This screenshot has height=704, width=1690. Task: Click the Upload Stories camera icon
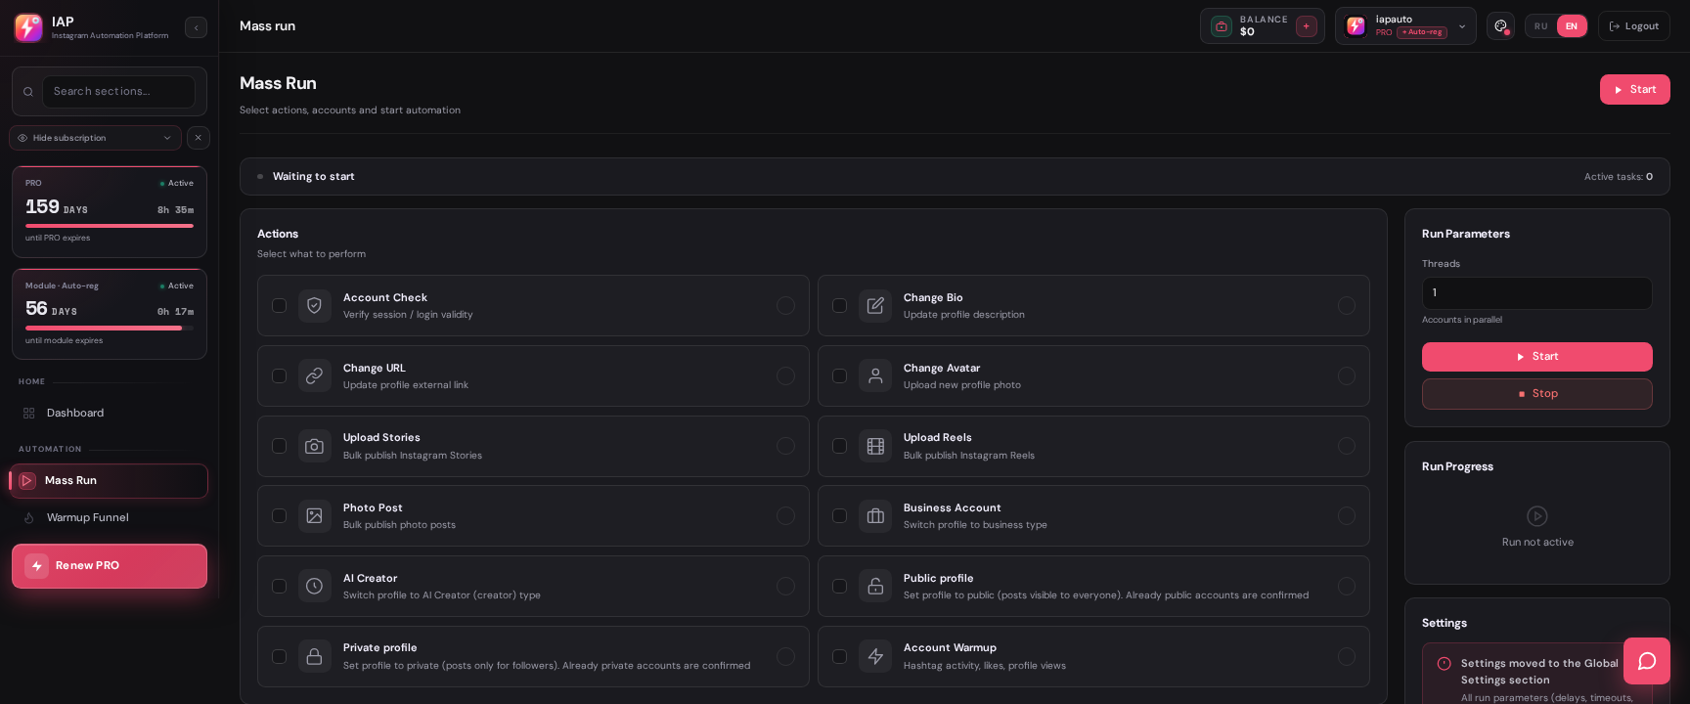(314, 446)
